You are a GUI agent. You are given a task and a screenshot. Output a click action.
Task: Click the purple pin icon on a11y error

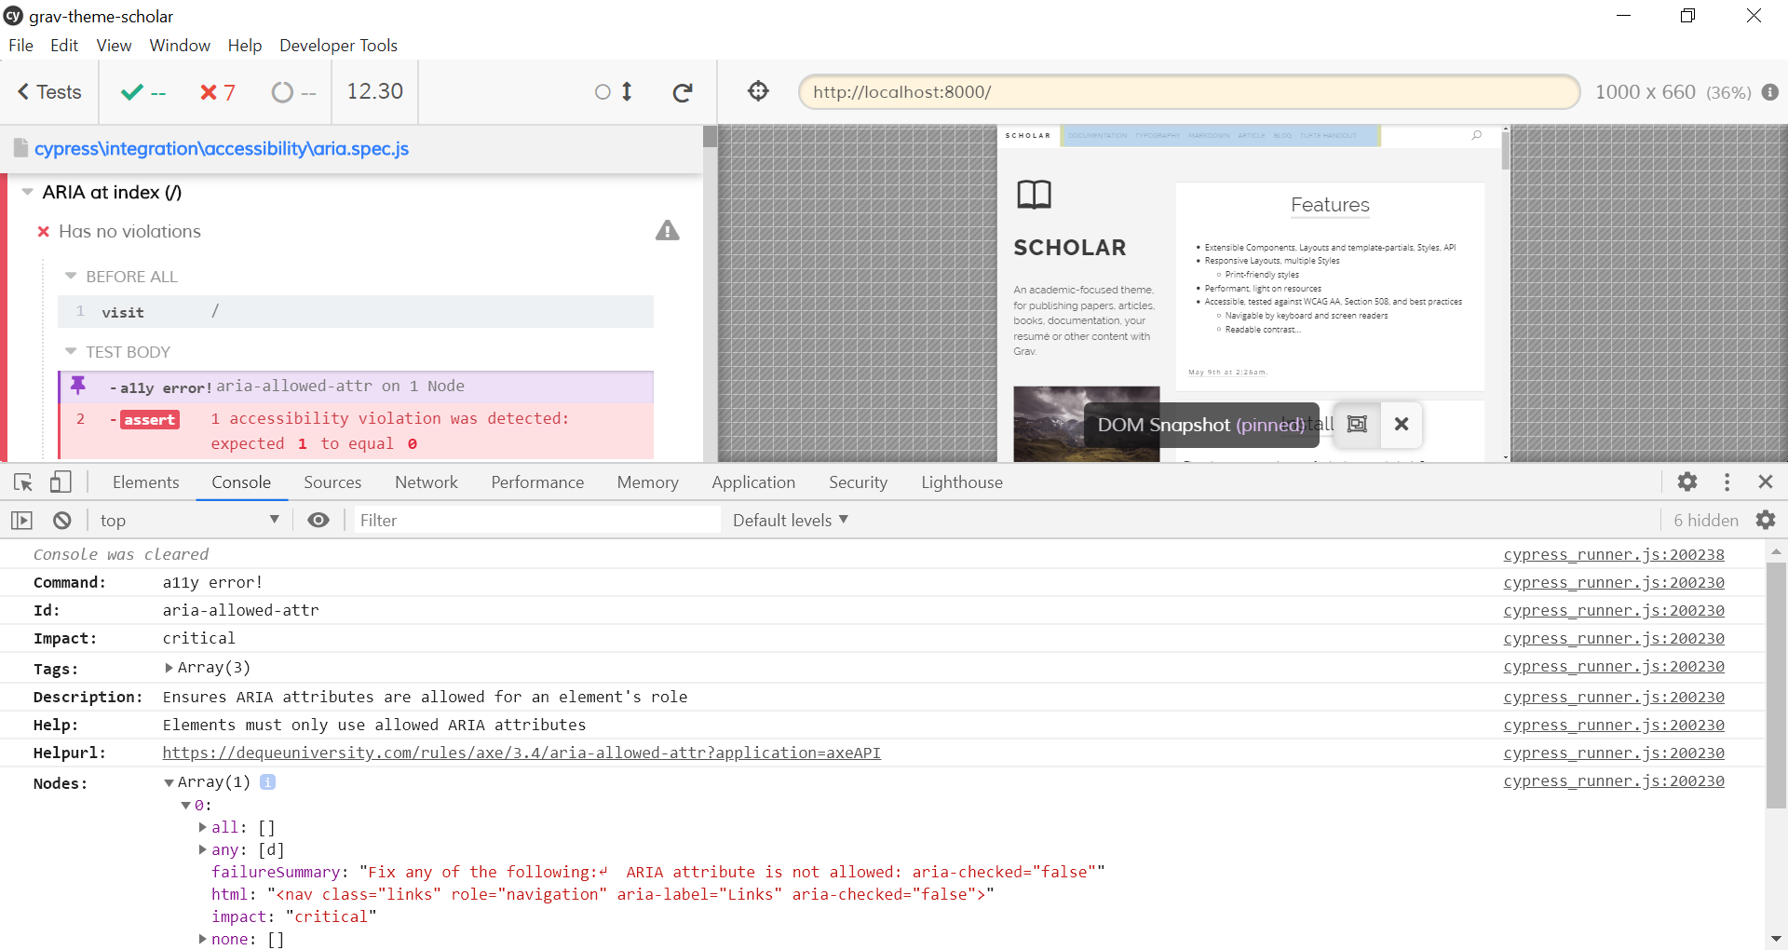[x=78, y=386]
